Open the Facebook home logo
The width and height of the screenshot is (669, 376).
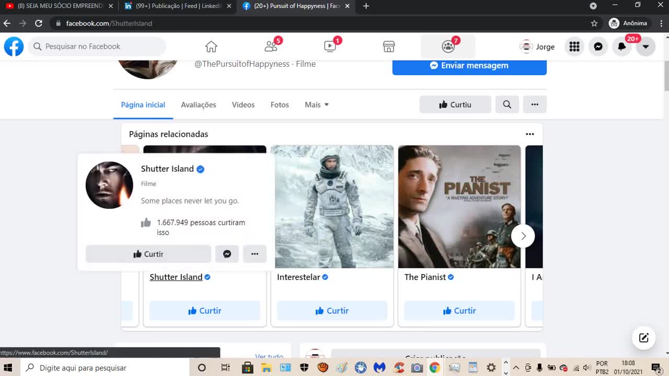14,46
